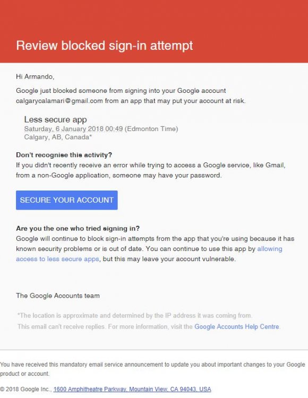
Task: Open the Google Accounts Help Centre link
Action: tap(237, 326)
